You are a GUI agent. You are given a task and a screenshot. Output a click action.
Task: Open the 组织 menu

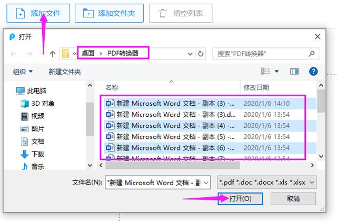click(x=22, y=72)
